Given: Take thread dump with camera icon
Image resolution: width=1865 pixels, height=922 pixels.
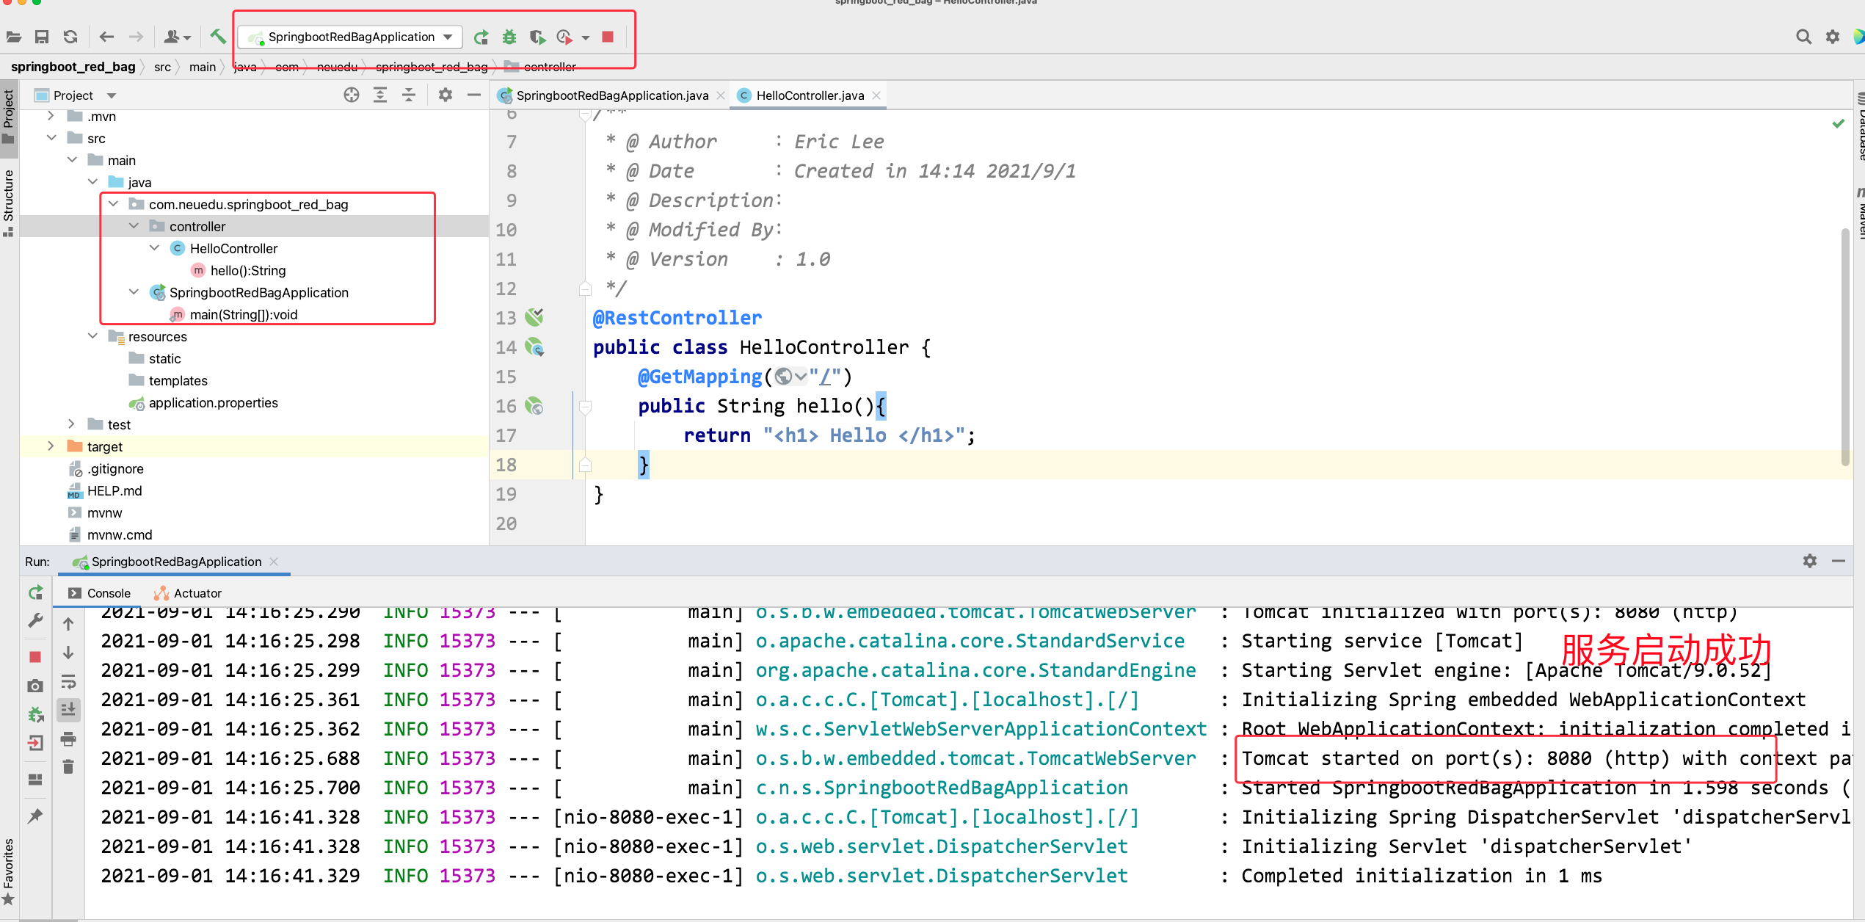Looking at the screenshot, I should pyautogui.click(x=35, y=686).
